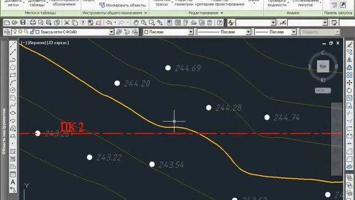Open a file with the Open folder icon
This screenshot has height=200, width=355.
pyautogui.click(x=15, y=22)
